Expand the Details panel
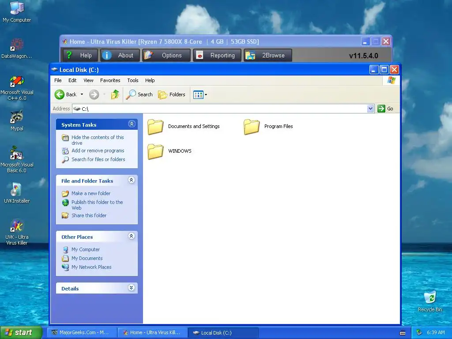 (x=132, y=288)
